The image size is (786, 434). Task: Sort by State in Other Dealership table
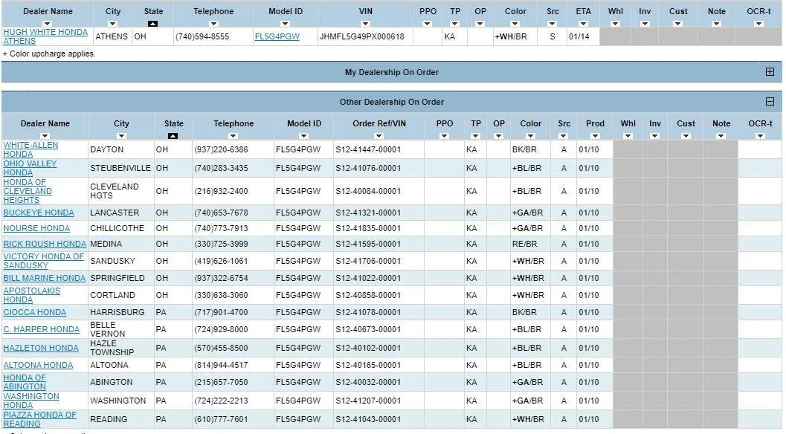173,136
